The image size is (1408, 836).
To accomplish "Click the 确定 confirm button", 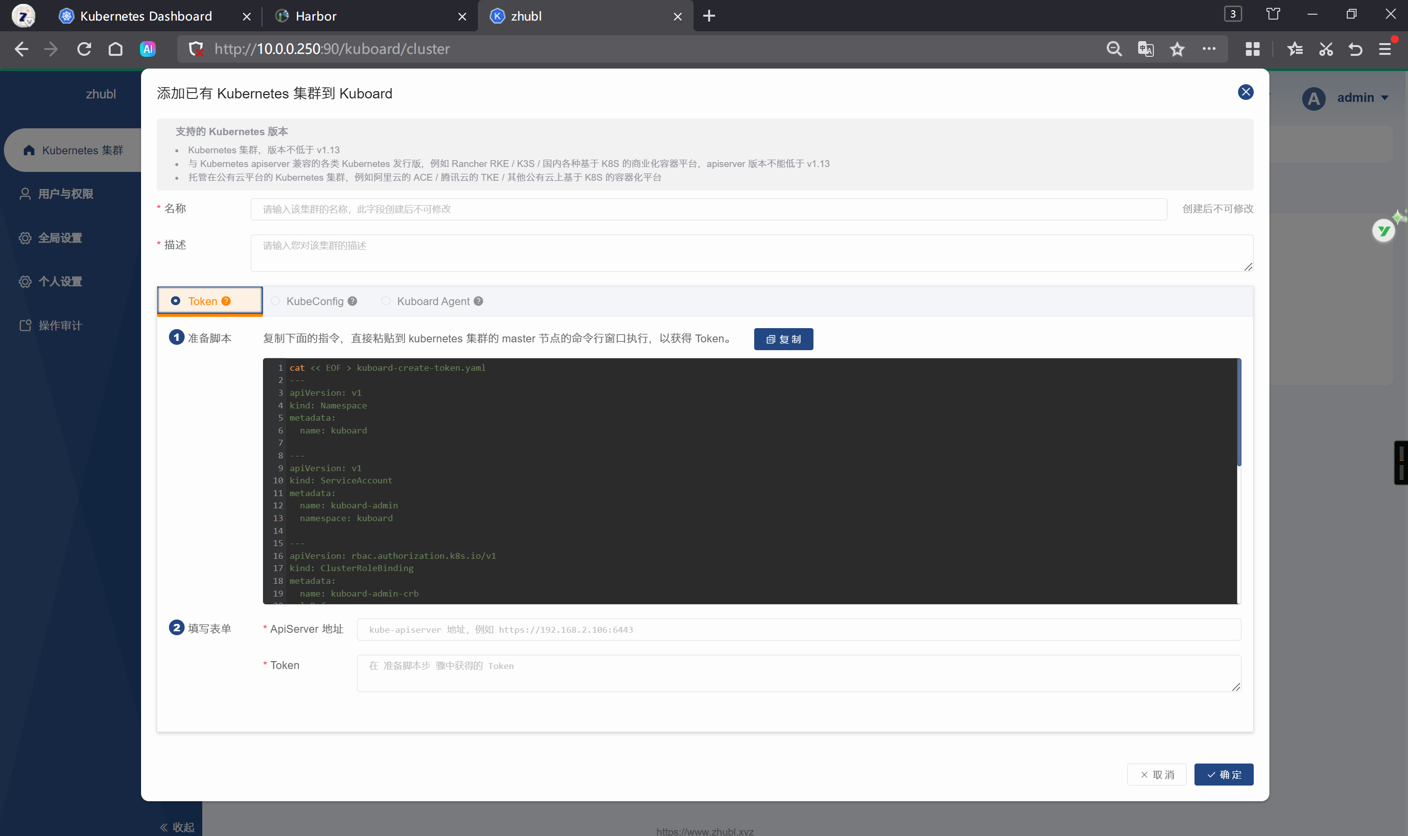I will pyautogui.click(x=1223, y=775).
